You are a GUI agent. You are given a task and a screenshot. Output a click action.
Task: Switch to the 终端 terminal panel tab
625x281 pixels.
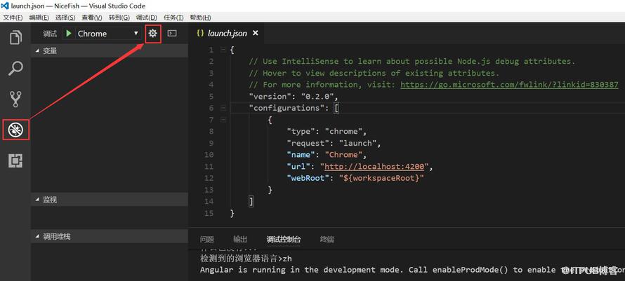(327, 239)
